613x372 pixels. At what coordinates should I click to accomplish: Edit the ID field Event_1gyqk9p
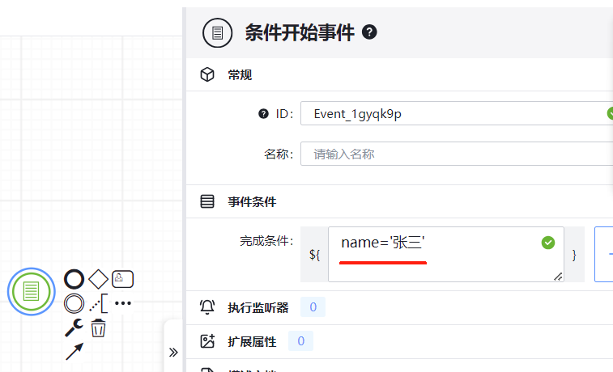[457, 113]
